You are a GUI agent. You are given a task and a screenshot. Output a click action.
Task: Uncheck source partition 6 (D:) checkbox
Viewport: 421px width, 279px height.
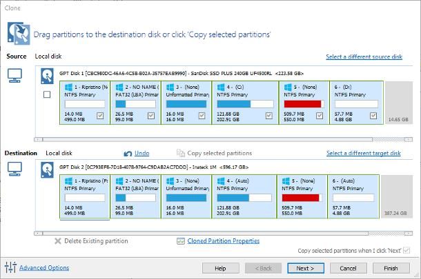tap(373, 116)
